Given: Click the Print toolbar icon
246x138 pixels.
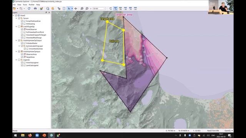Looking at the screenshot, I should 35,8.
